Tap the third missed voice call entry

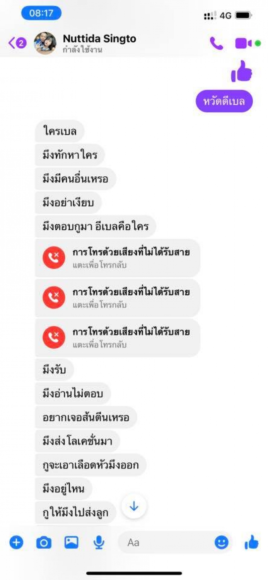(118, 338)
